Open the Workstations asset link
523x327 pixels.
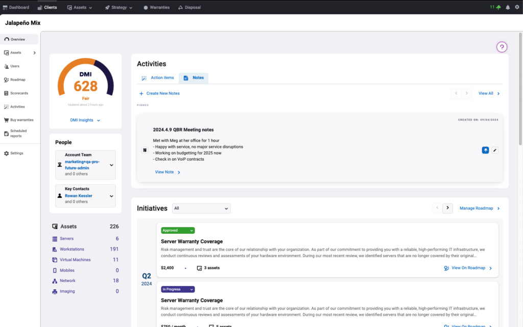point(72,249)
